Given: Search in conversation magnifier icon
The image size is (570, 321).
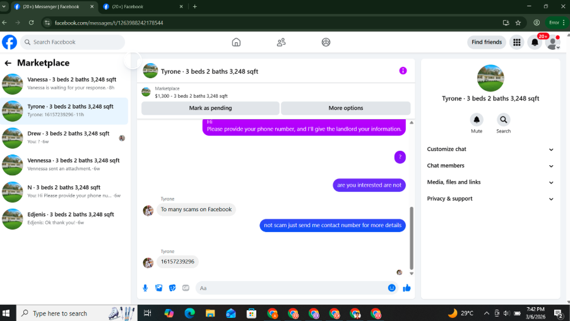Looking at the screenshot, I should pos(504,119).
